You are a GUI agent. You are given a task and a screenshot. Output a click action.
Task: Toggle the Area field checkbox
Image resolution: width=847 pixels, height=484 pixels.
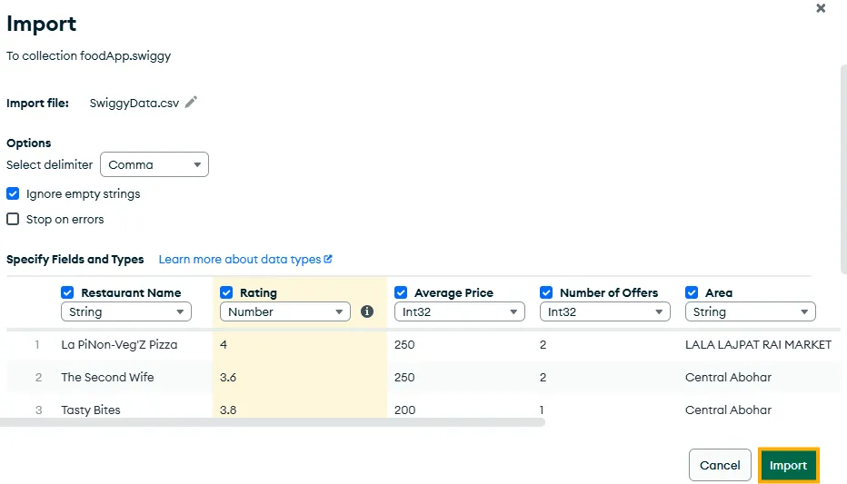pos(692,292)
